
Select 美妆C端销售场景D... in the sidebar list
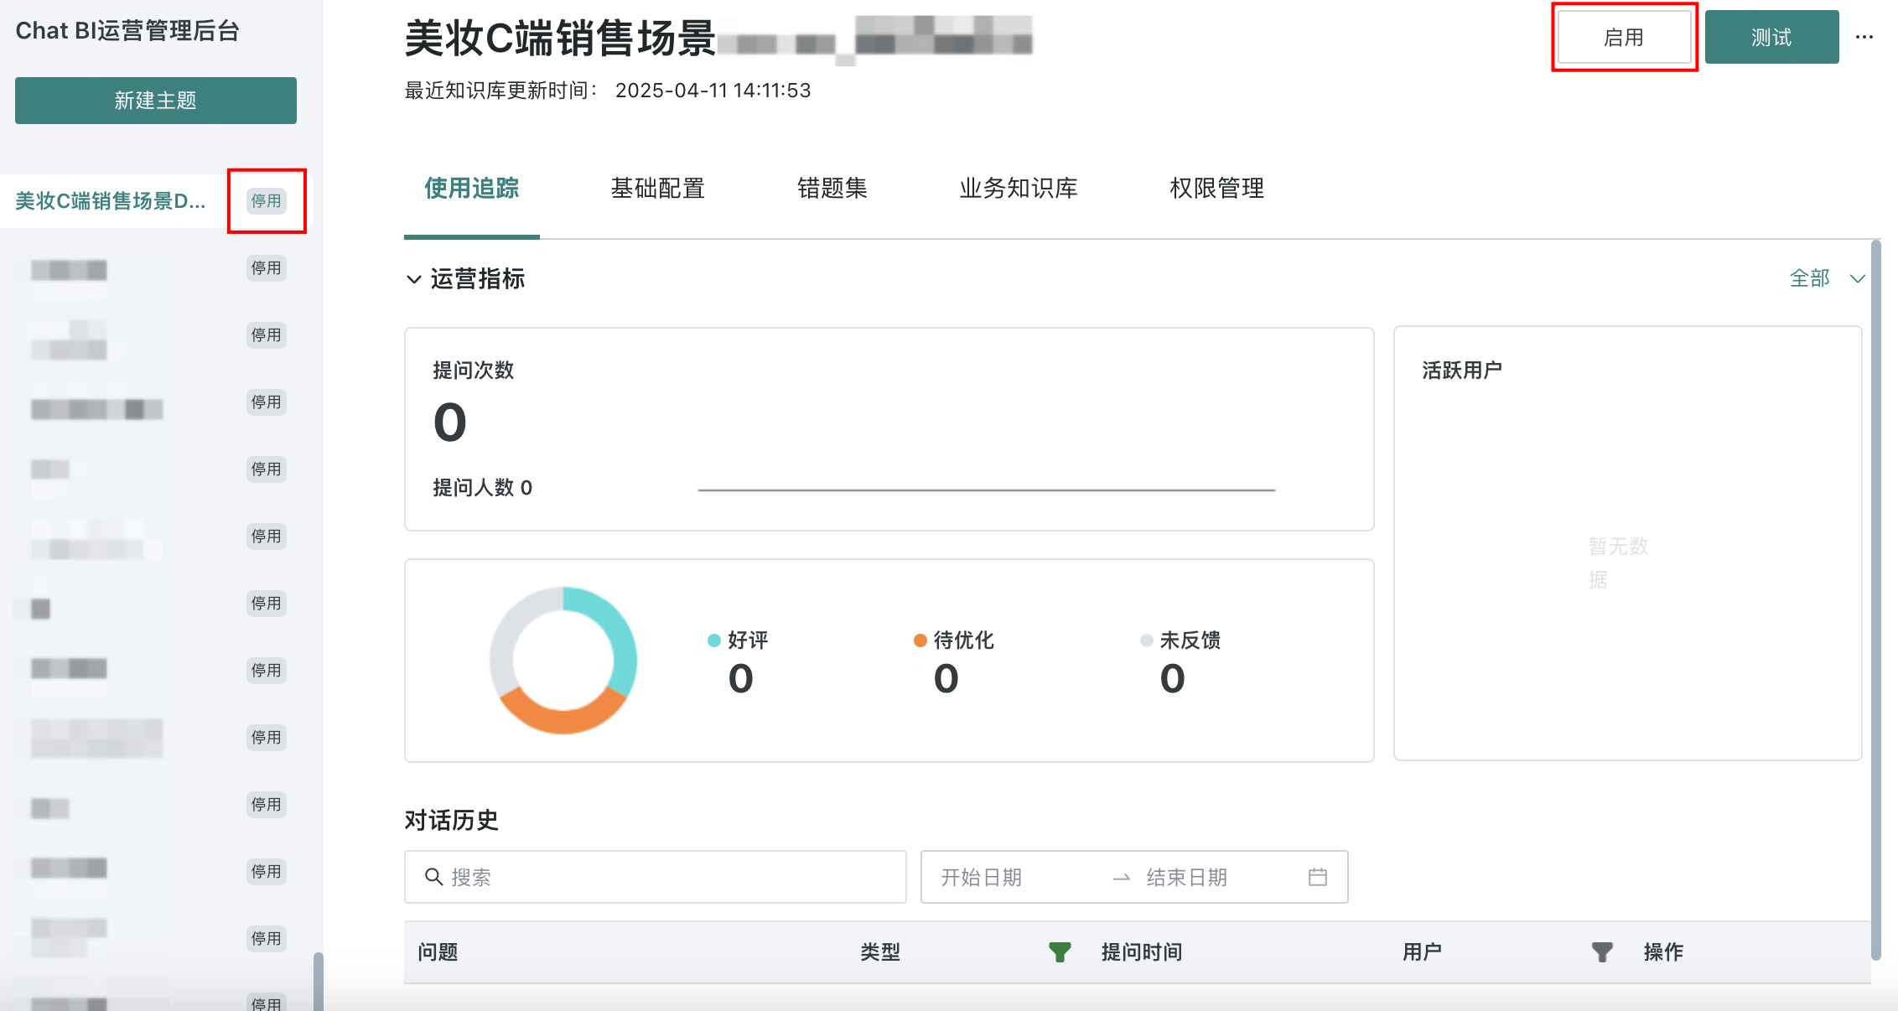coord(110,201)
